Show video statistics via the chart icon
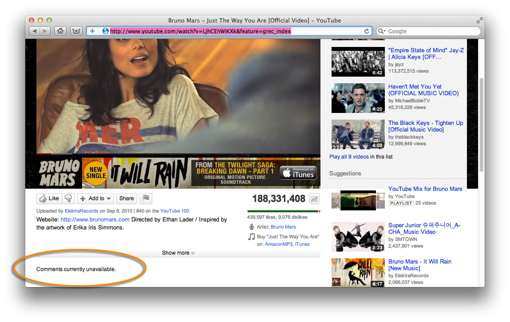 pyautogui.click(x=314, y=199)
